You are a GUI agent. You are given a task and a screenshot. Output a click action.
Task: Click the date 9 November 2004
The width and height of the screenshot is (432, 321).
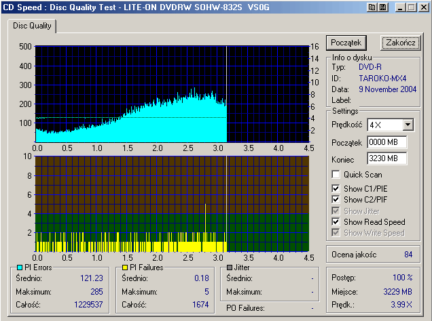(387, 89)
